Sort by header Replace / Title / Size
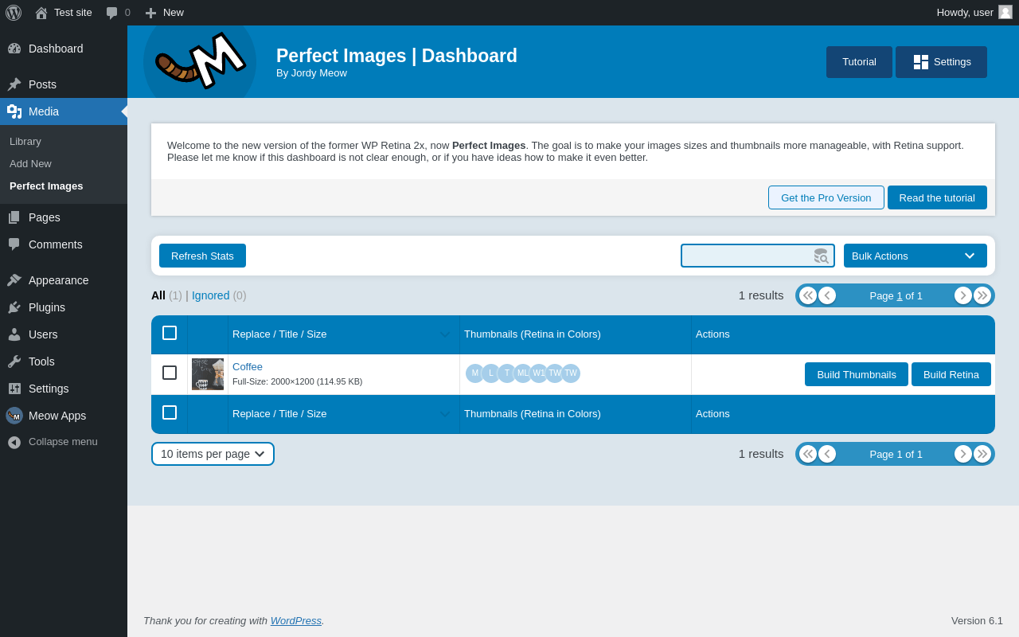The height and width of the screenshot is (637, 1019). [x=344, y=334]
